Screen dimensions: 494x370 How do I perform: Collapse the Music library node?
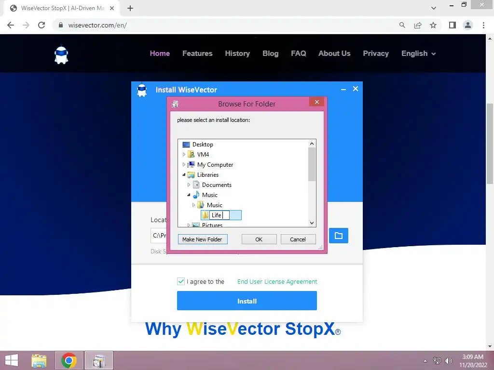189,195
